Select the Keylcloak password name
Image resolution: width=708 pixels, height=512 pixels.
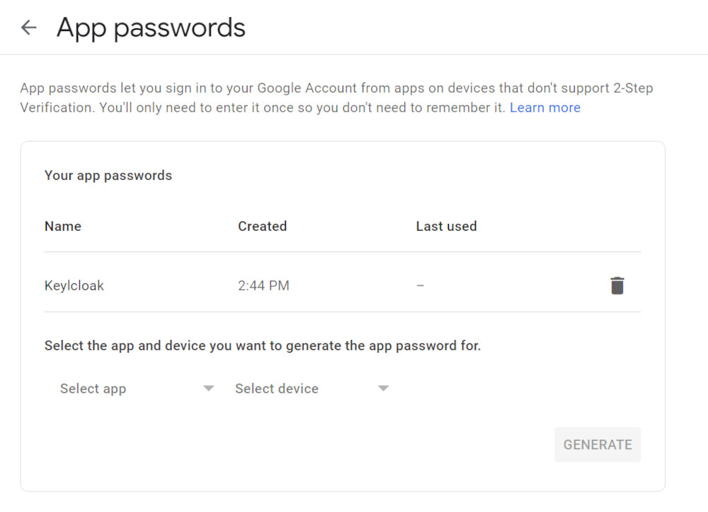[x=74, y=285]
